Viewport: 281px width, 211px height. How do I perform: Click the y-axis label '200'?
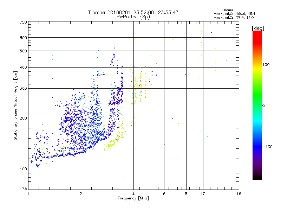pyautogui.click(x=23, y=118)
